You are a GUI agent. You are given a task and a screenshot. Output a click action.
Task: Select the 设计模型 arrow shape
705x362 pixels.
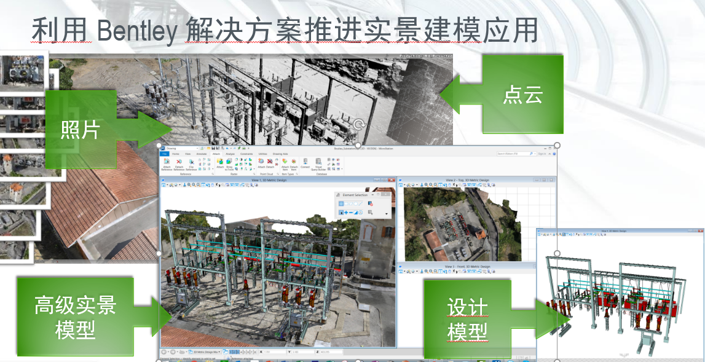click(497, 319)
